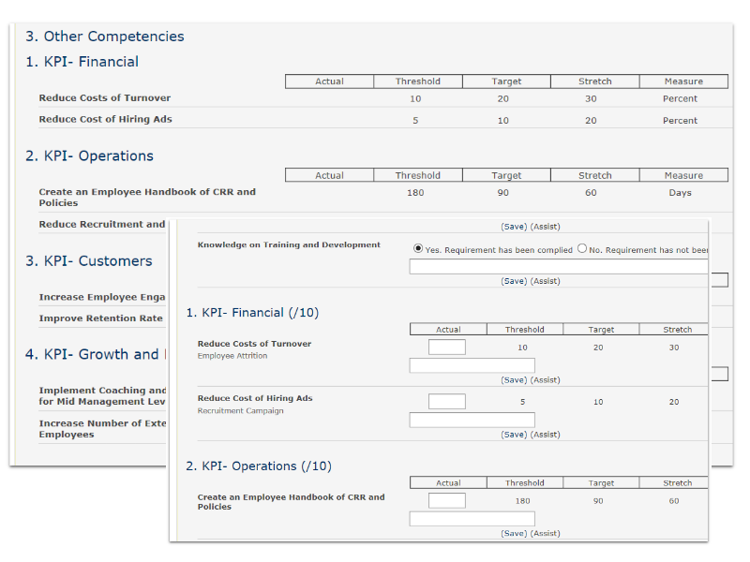Viewport: 750px width, 562px height.
Task: Select 'No. Requirement has not been' radio button
Action: point(582,248)
